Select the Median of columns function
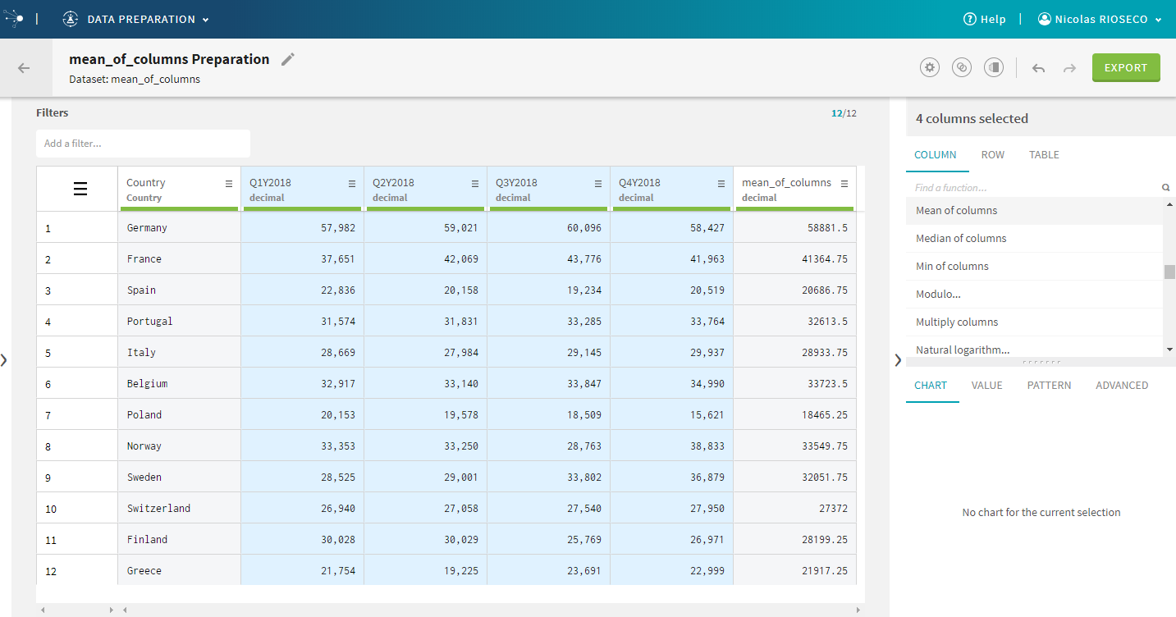The width and height of the screenshot is (1176, 617). tap(961, 239)
